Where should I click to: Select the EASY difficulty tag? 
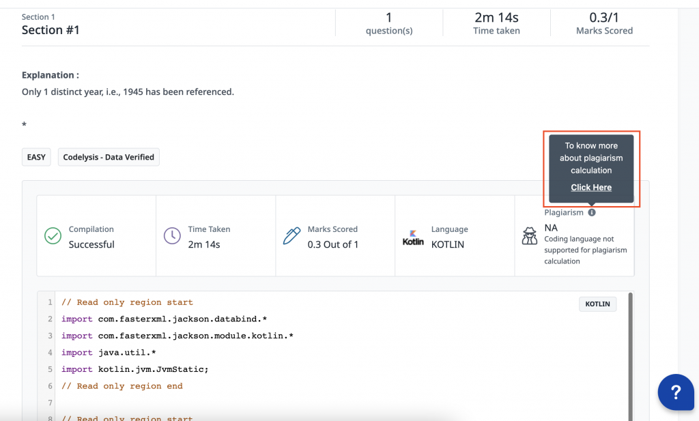pos(36,157)
